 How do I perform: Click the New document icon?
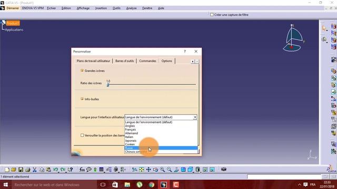click(x=7, y=170)
